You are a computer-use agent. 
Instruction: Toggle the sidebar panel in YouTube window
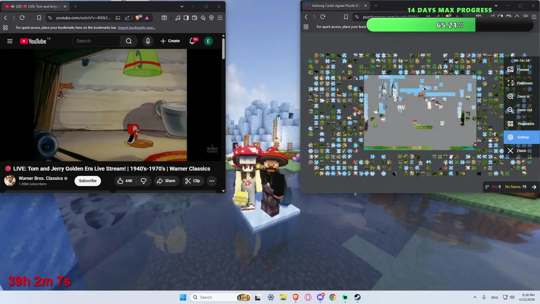tap(186, 18)
